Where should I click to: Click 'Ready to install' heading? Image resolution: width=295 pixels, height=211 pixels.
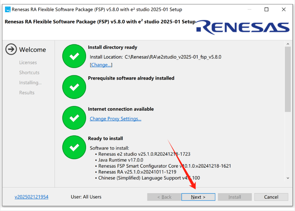pos(105,138)
